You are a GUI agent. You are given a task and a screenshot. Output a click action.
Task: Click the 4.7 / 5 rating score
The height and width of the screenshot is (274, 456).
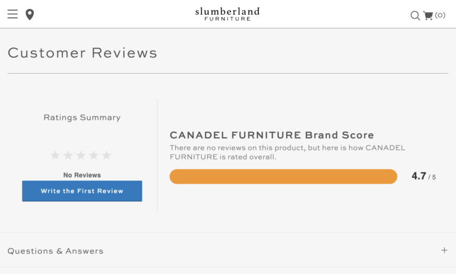(423, 177)
